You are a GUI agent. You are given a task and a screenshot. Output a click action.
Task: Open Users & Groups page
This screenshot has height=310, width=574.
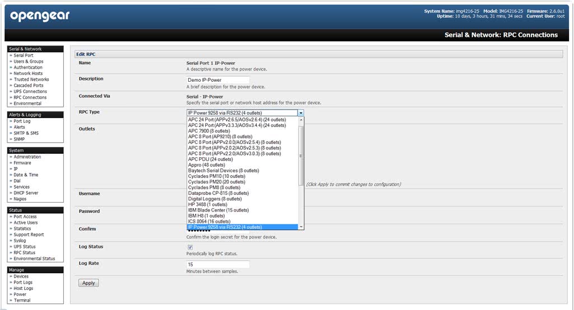(29, 62)
